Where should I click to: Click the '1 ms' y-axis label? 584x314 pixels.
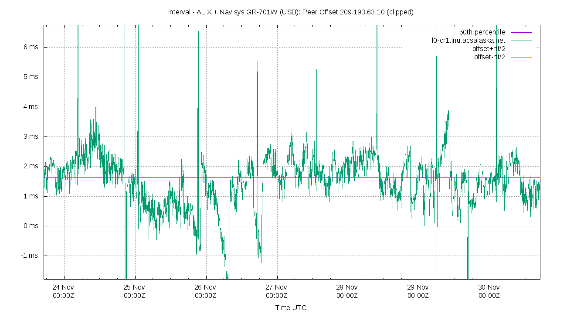click(31, 196)
